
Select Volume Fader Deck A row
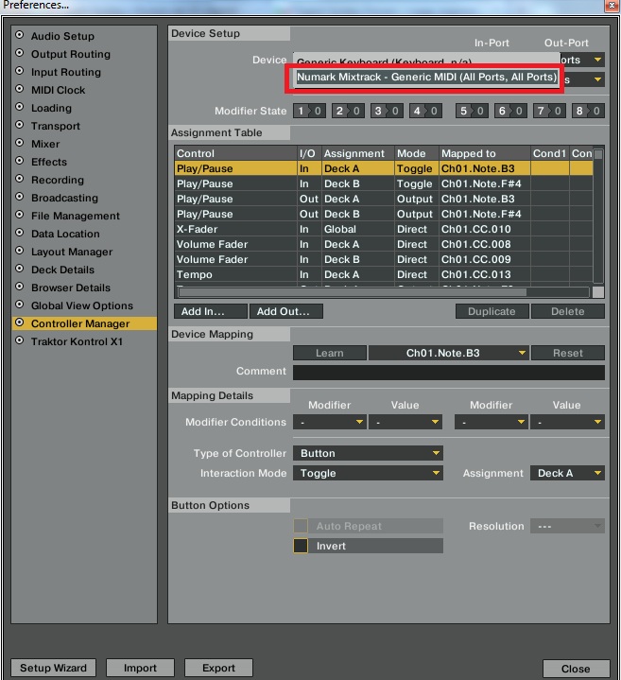[x=384, y=245]
